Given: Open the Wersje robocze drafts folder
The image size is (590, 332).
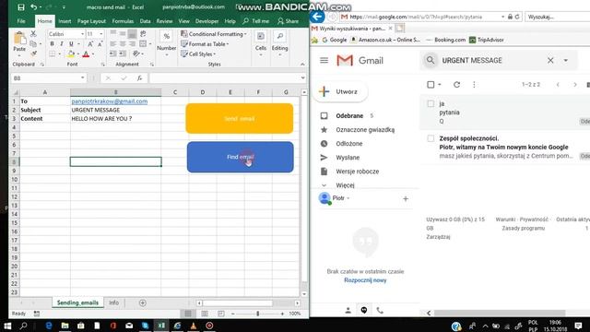Looking at the screenshot, I should coord(358,172).
